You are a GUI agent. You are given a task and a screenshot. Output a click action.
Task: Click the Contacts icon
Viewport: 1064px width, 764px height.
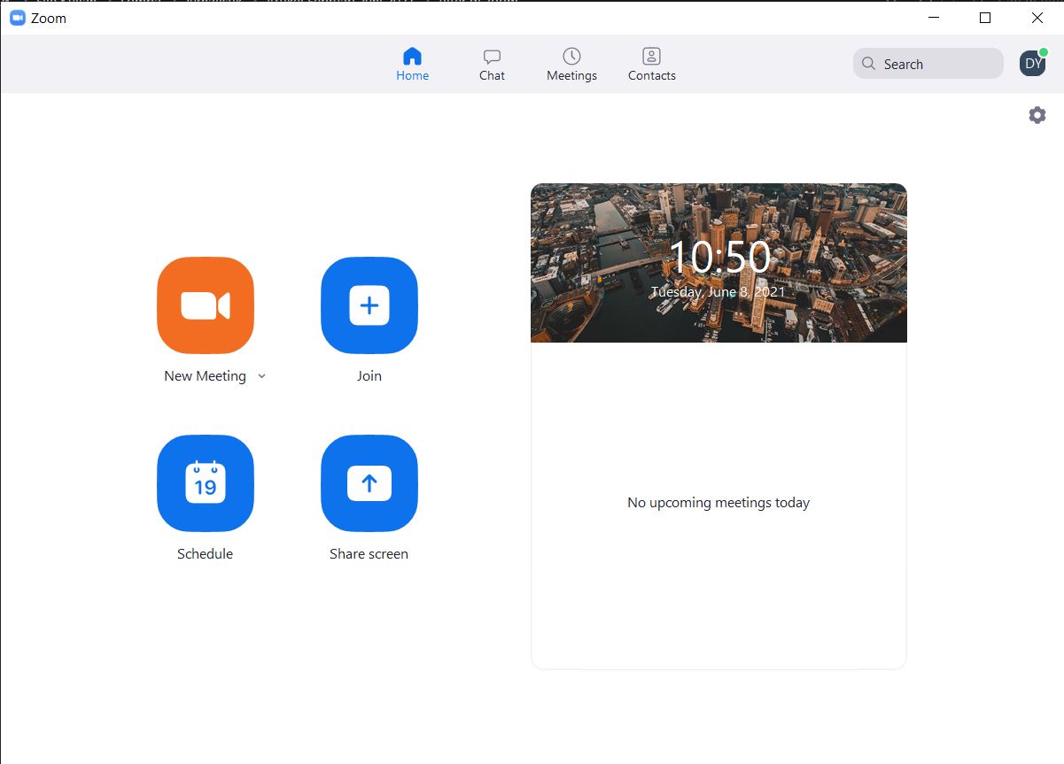[651, 56]
